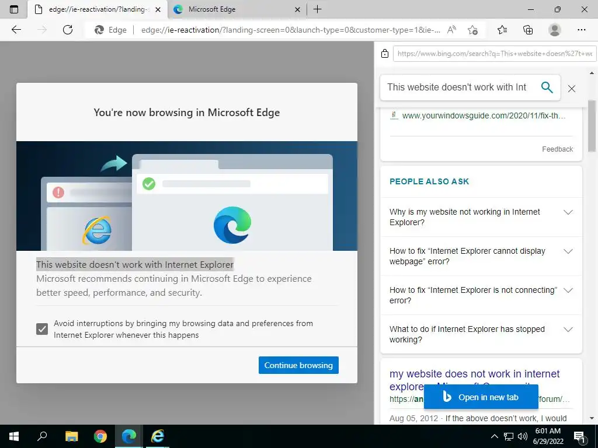Switch to the edge://ie-reactivation tab
Viewport: 598px width, 448px height.
(98, 9)
